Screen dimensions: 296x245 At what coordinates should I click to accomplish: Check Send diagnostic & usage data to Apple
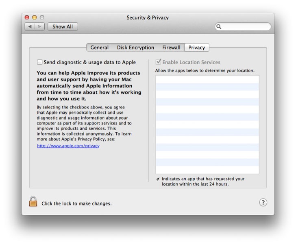tap(40, 62)
